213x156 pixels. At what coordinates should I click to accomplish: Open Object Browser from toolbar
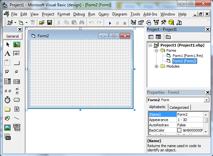tap(156, 22)
